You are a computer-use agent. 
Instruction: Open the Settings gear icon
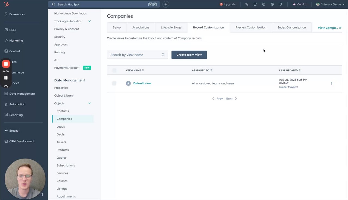pos(272,4)
